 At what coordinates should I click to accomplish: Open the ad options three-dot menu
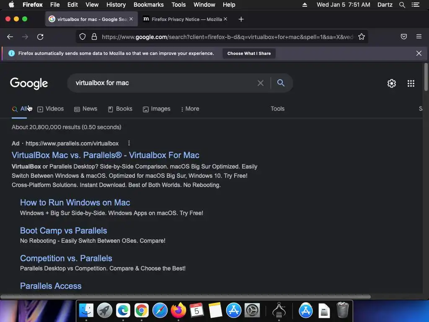coord(129,143)
